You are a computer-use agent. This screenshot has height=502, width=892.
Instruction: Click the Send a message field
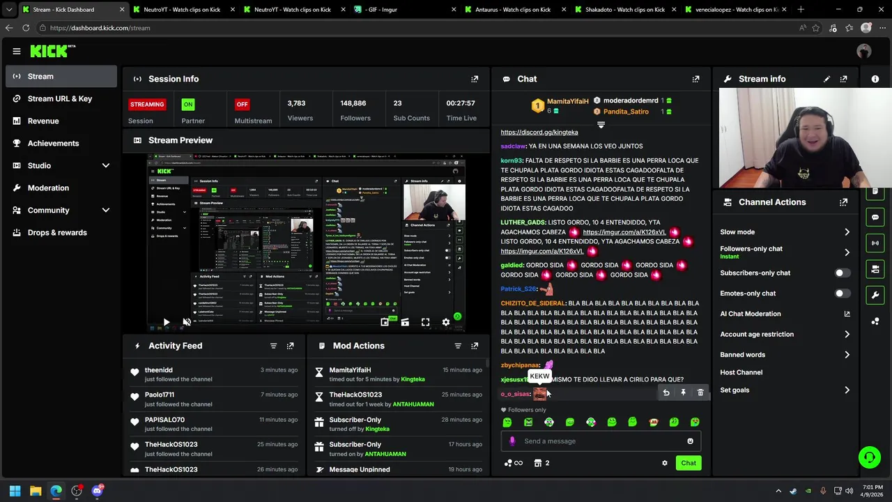click(x=601, y=441)
